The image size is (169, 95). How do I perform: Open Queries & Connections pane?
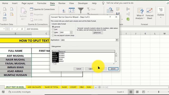click(x=42, y=9)
